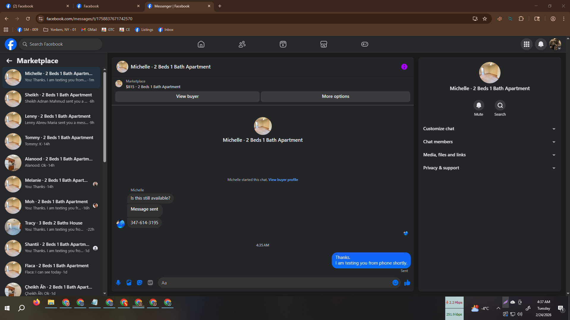This screenshot has height=320, width=570.
Task: Open Facebook Home icon in top navigation
Action: [x=201, y=44]
